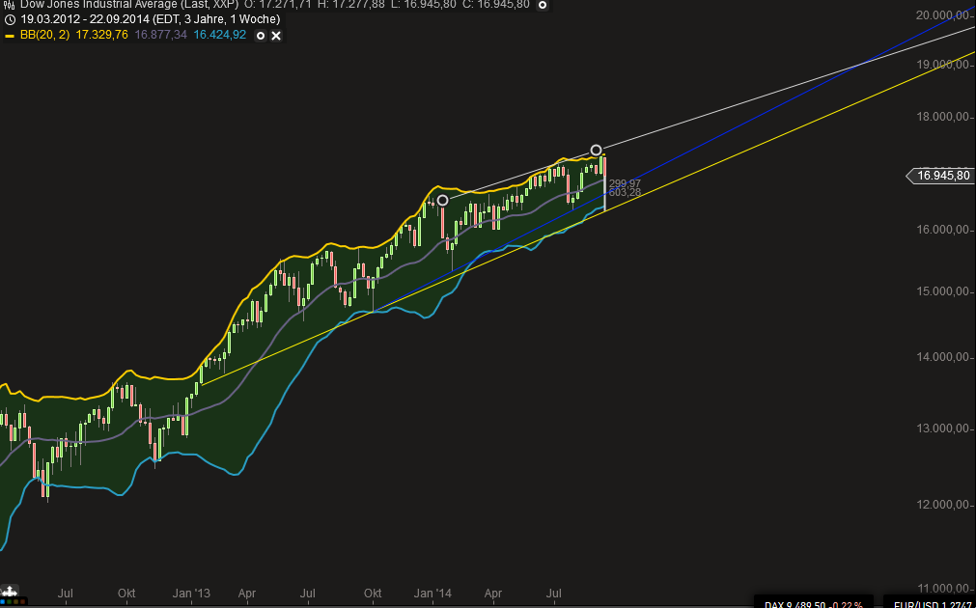The height and width of the screenshot is (608, 976).
Task: Click the 13.000,00 price axis label
Action: coord(943,428)
